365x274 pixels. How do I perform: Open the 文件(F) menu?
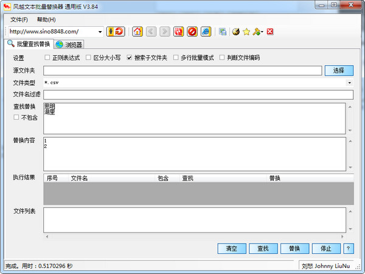19,19
